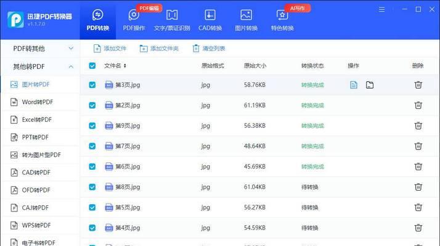This screenshot has width=440, height=246.
Task: Uncheck the 第6页.jpg checkbox
Action: click(x=92, y=167)
